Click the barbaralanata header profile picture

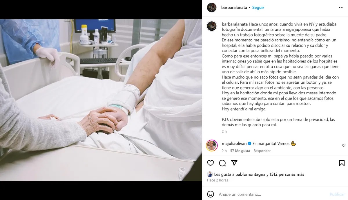click(212, 8)
